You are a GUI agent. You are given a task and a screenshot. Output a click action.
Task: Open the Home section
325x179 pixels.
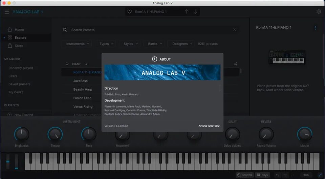(x=19, y=30)
